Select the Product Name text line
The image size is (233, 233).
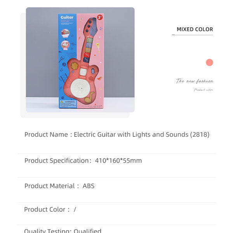pos(117,135)
